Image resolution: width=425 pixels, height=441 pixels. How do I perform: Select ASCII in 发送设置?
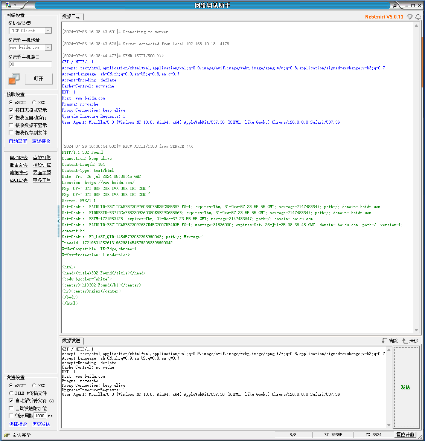click(17, 386)
